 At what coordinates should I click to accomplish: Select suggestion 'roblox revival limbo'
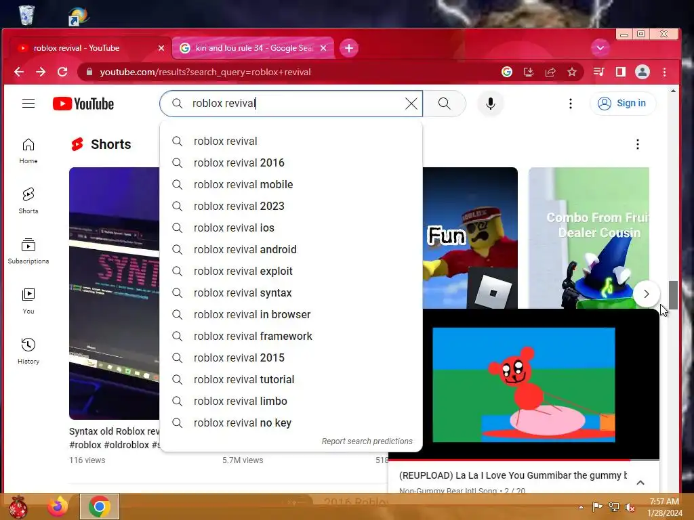click(291, 401)
